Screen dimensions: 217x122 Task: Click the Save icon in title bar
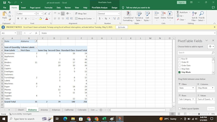[x=4, y=3]
